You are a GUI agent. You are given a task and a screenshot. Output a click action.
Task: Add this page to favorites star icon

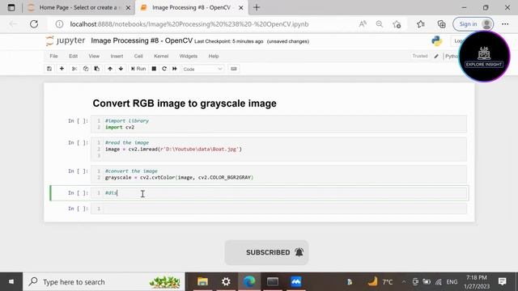point(397,23)
